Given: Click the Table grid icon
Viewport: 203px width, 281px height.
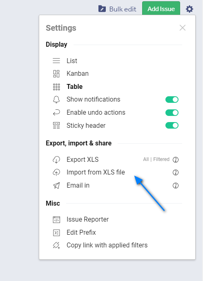Looking at the screenshot, I should coord(56,87).
